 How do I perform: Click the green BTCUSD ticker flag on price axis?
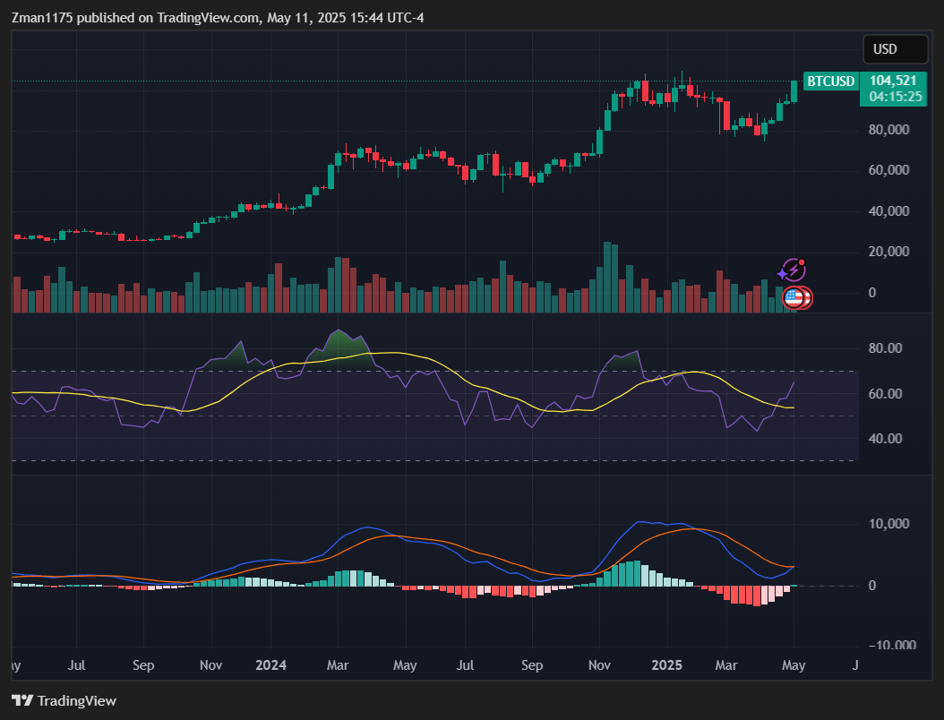(830, 81)
